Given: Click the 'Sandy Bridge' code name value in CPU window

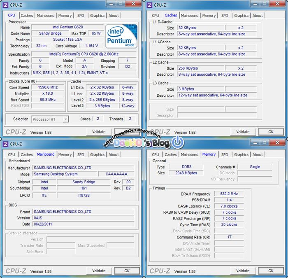Looking at the screenshot, I should tap(50, 33).
